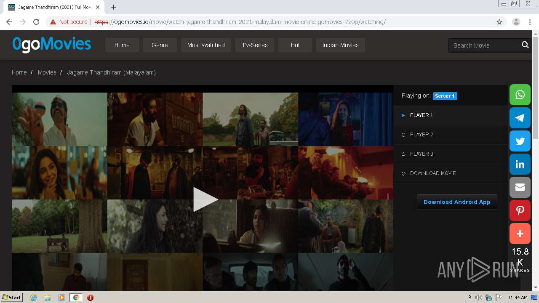Viewport: 539px width, 303px height.
Task: Open Chrome profile avatar
Action: point(516,22)
